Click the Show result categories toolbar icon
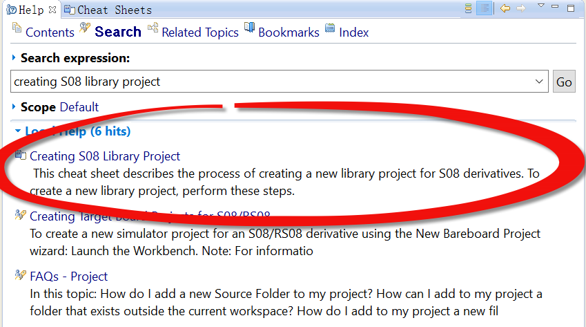The width and height of the screenshot is (586, 327). (x=468, y=9)
